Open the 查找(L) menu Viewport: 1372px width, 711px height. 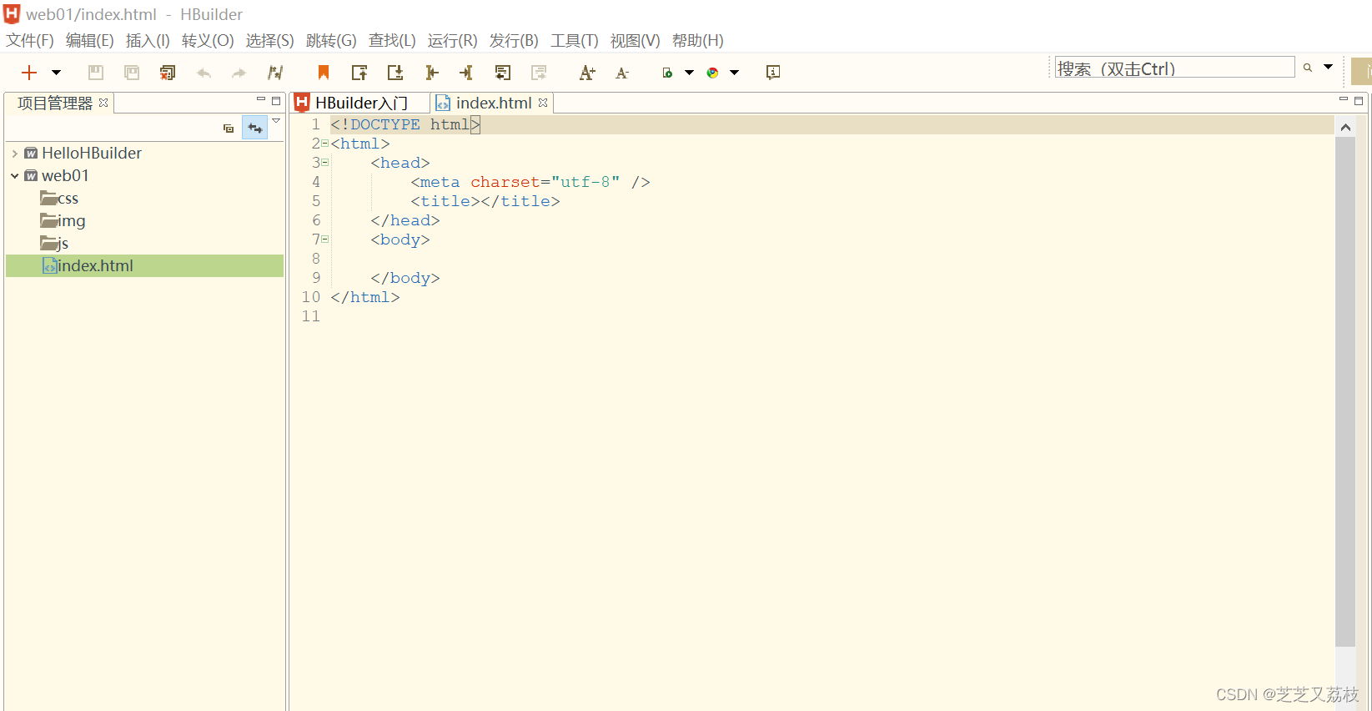point(392,41)
